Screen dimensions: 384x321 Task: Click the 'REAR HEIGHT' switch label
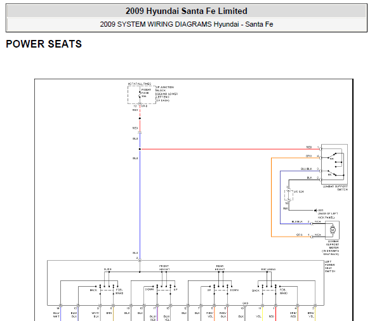[x=220, y=268]
